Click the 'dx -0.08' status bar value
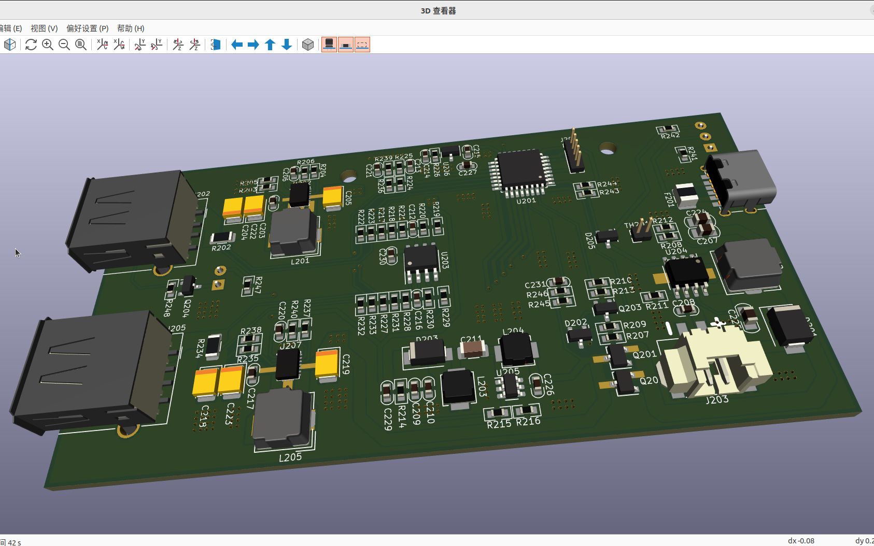The image size is (874, 546). pyautogui.click(x=801, y=541)
